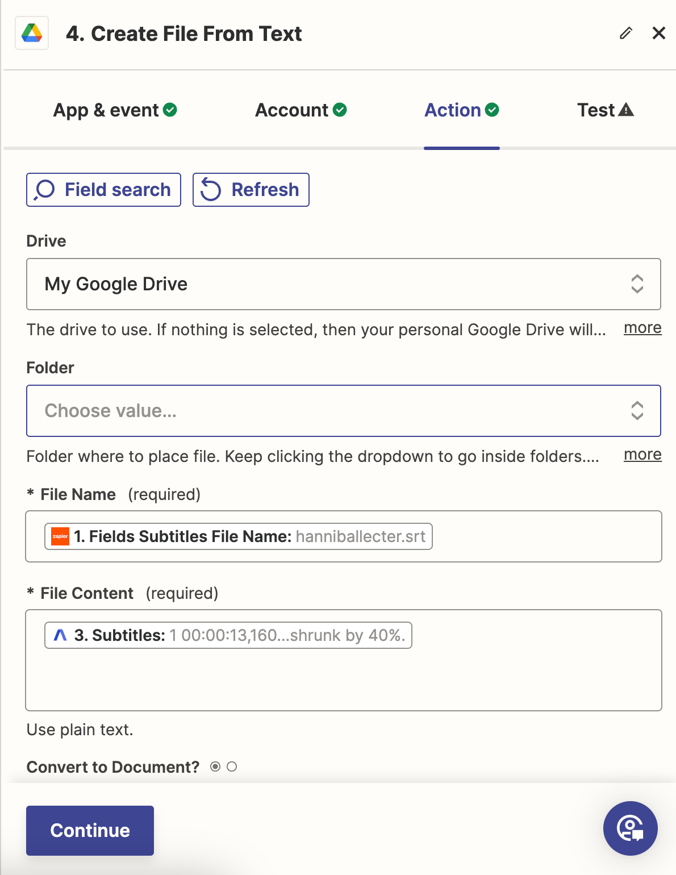Open the App & event tab
676x875 pixels.
click(x=115, y=110)
